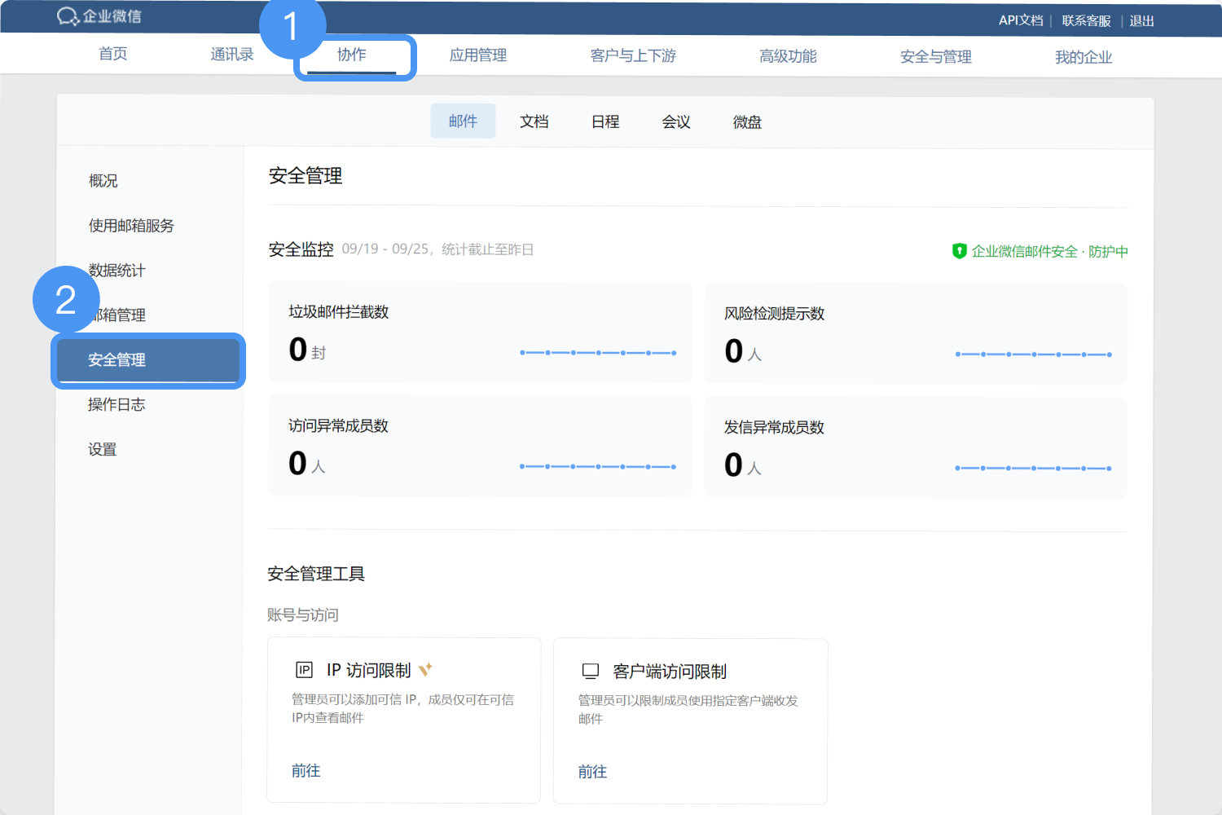This screenshot has width=1222, height=815.
Task: Open the API文档 link
Action: (x=1021, y=20)
